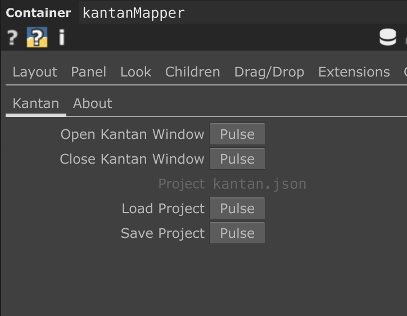407x316 pixels.
Task: Click the operator help question mark icon
Action: pyautogui.click(x=12, y=38)
